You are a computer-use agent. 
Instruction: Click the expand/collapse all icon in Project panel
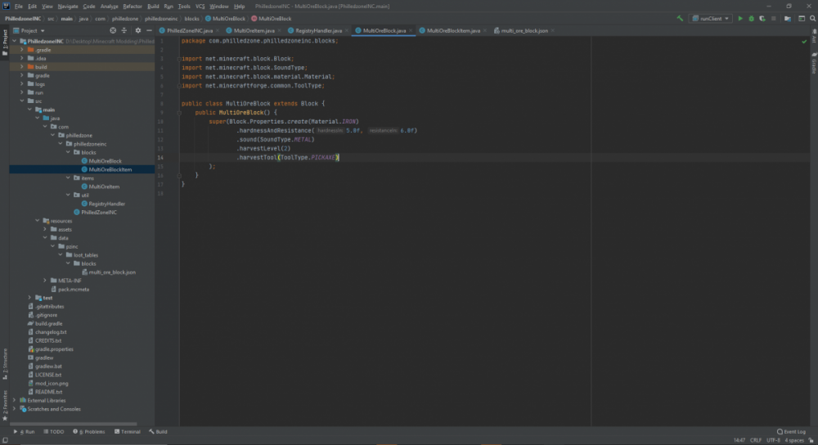[x=124, y=31]
